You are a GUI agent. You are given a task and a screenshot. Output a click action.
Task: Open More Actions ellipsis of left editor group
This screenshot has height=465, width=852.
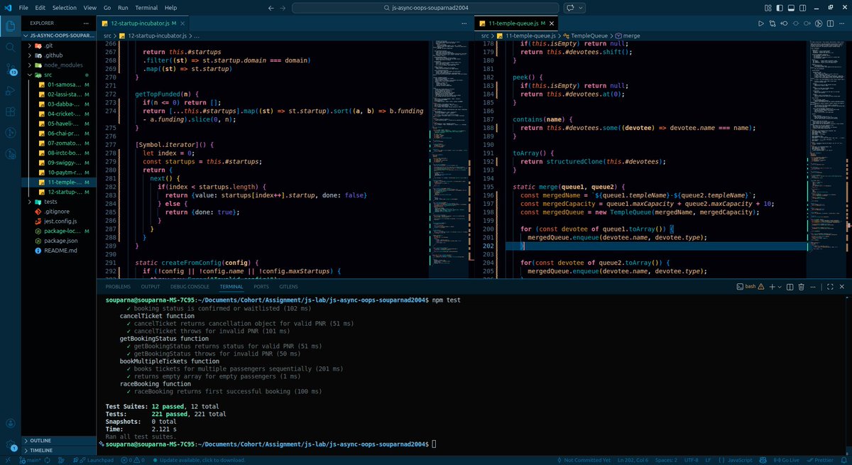pyautogui.click(x=466, y=23)
